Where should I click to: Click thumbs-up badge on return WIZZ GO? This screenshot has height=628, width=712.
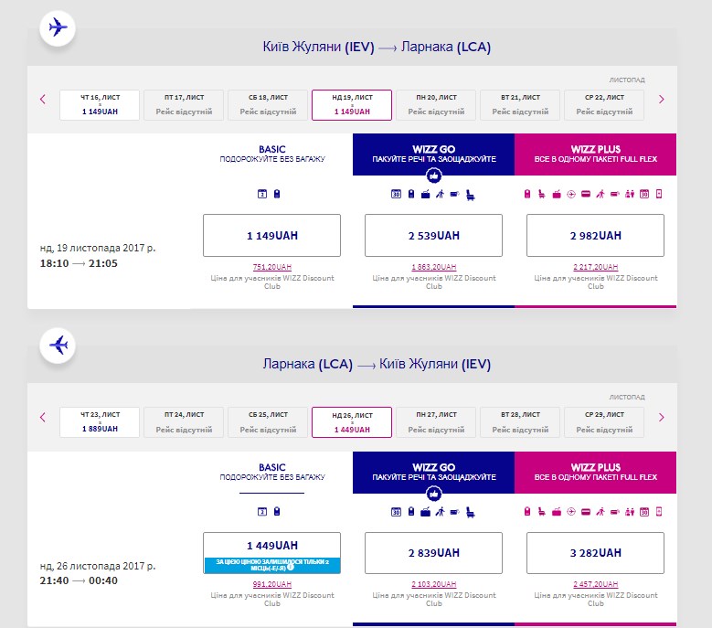433,494
